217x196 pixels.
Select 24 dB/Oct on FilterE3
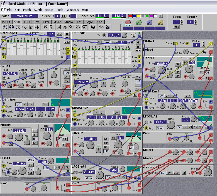208,72
